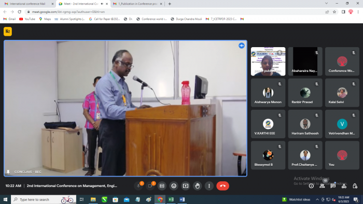Click the present now screen icon

(186, 186)
